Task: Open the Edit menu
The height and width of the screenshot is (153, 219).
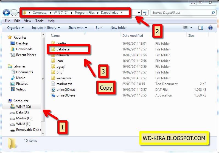Action: point(17,21)
